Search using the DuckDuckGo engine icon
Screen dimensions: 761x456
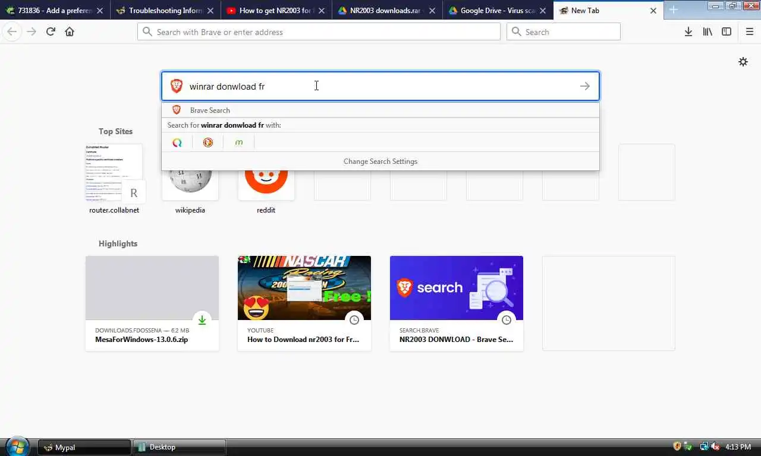(x=208, y=142)
